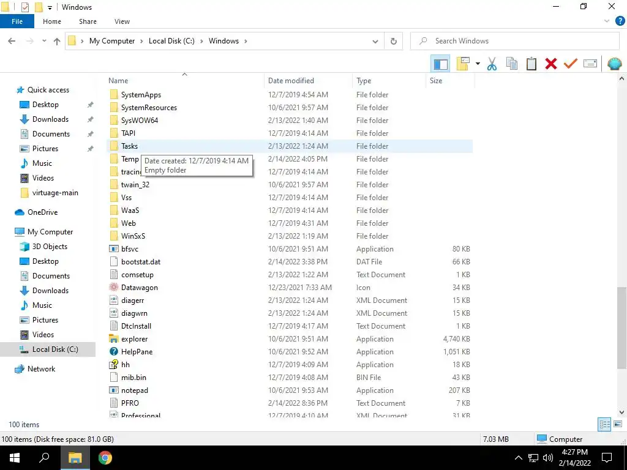The height and width of the screenshot is (470, 627).
Task: Open the blue Help question mark
Action: click(620, 21)
